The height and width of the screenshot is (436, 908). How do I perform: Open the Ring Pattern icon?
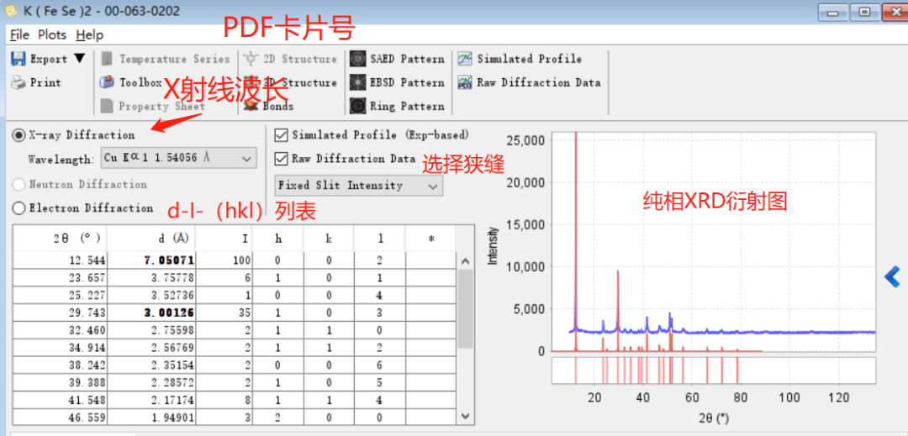[x=358, y=106]
